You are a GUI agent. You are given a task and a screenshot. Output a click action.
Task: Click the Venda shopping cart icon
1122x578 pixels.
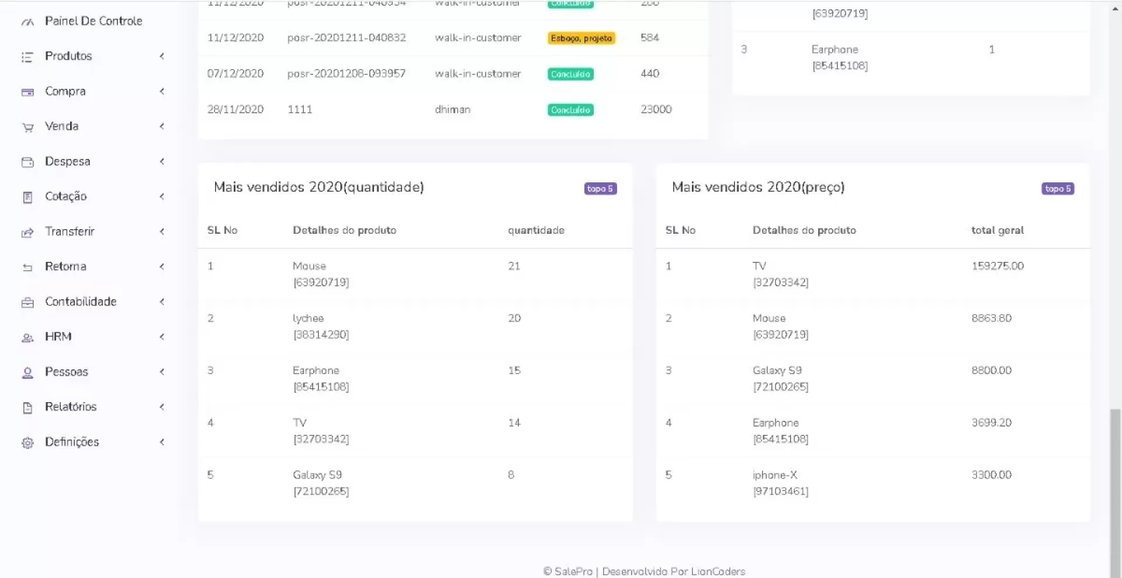click(27, 127)
